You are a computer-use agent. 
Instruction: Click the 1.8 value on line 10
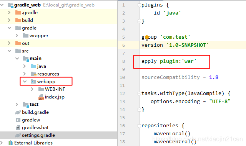point(214,77)
